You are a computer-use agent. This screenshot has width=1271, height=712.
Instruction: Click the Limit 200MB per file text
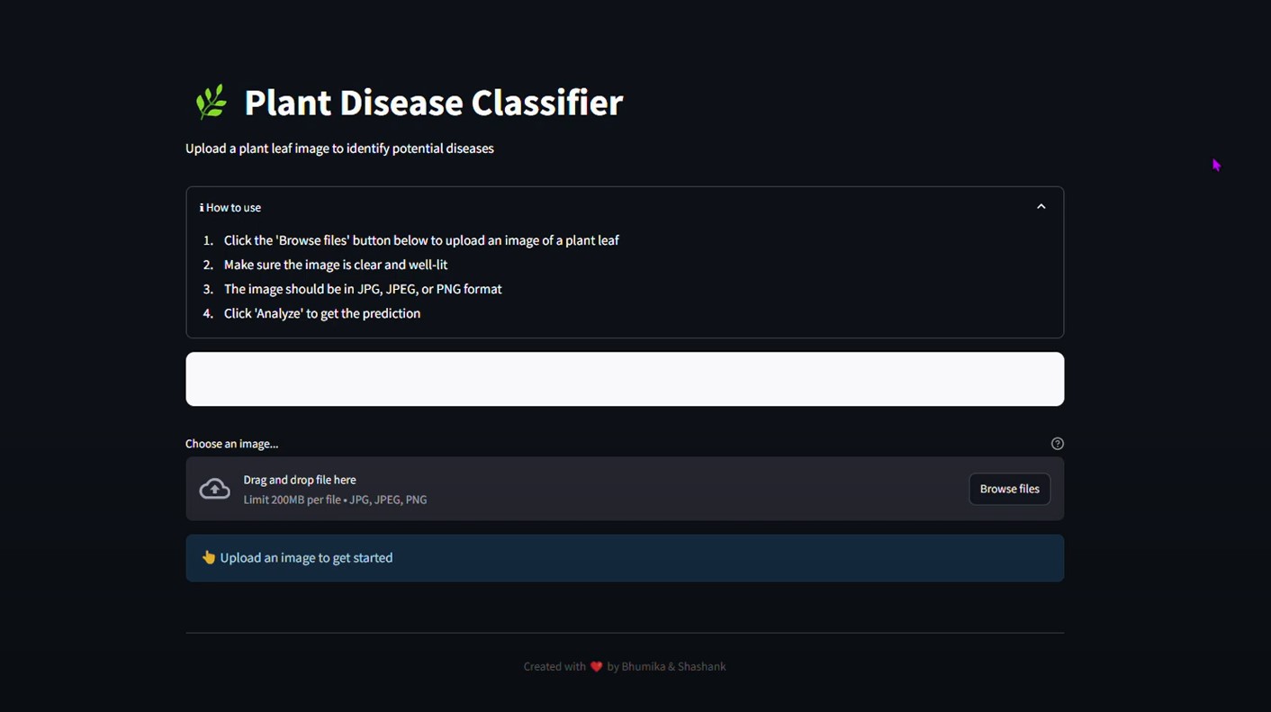click(335, 500)
